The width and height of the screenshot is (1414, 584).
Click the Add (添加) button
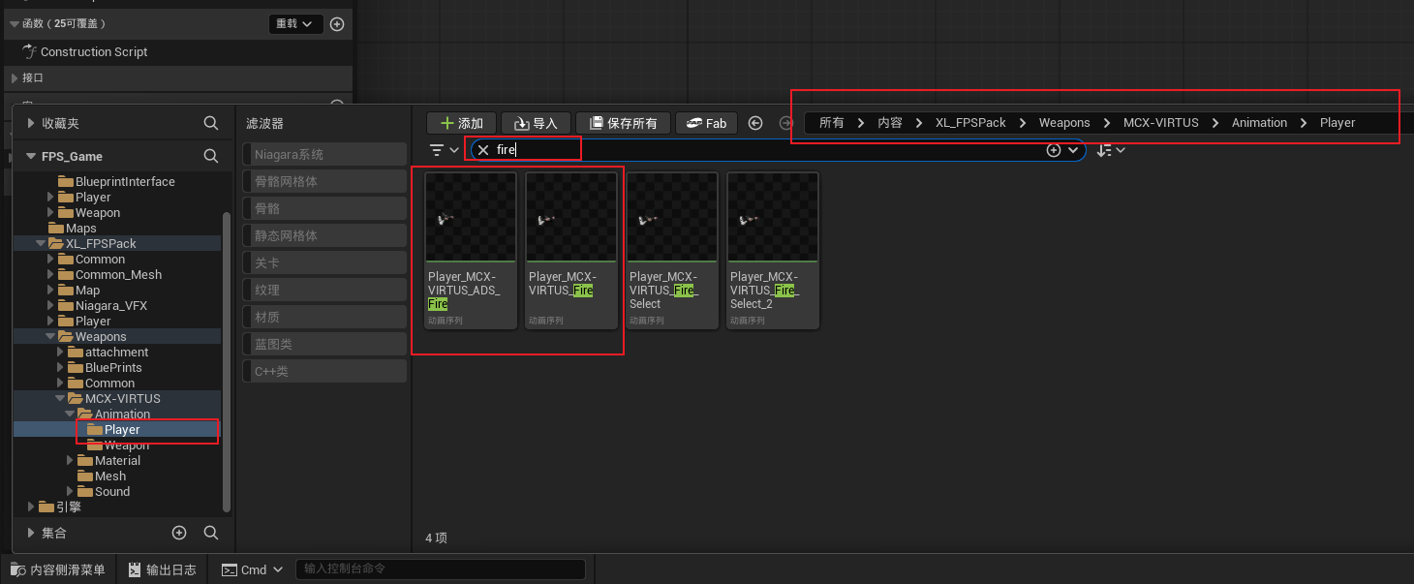coord(462,123)
